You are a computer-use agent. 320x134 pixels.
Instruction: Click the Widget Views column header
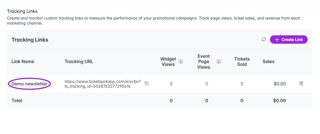168,62
